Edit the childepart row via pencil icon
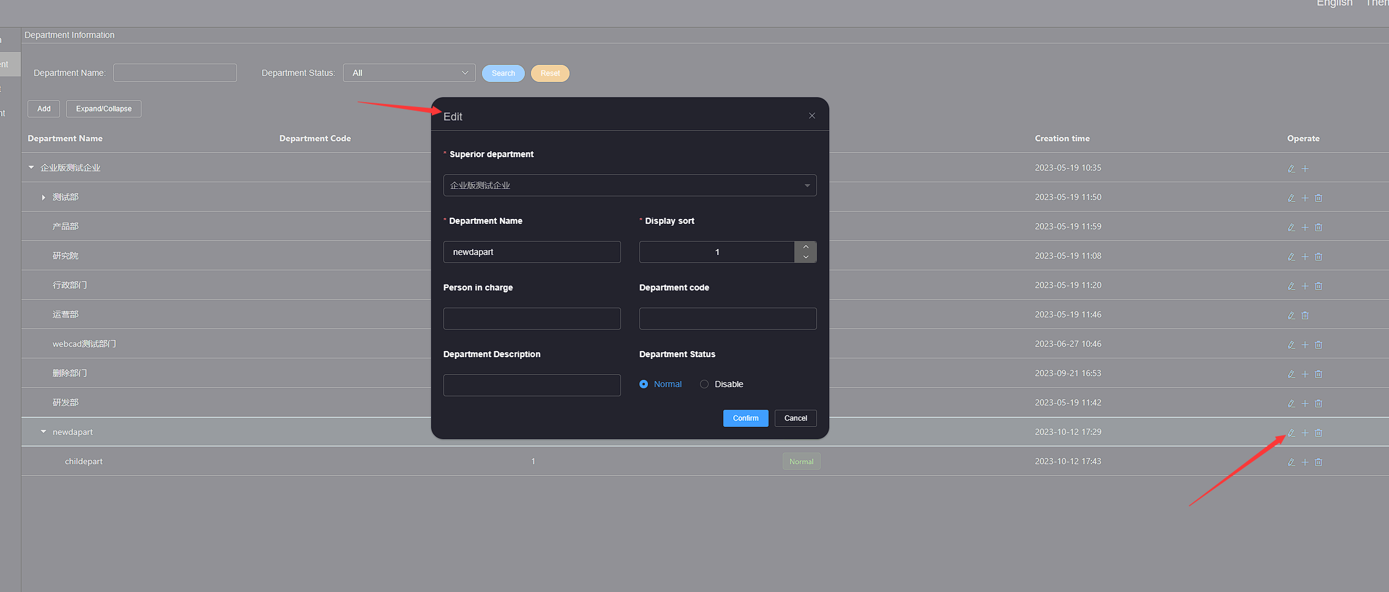1389x592 pixels. tap(1291, 462)
